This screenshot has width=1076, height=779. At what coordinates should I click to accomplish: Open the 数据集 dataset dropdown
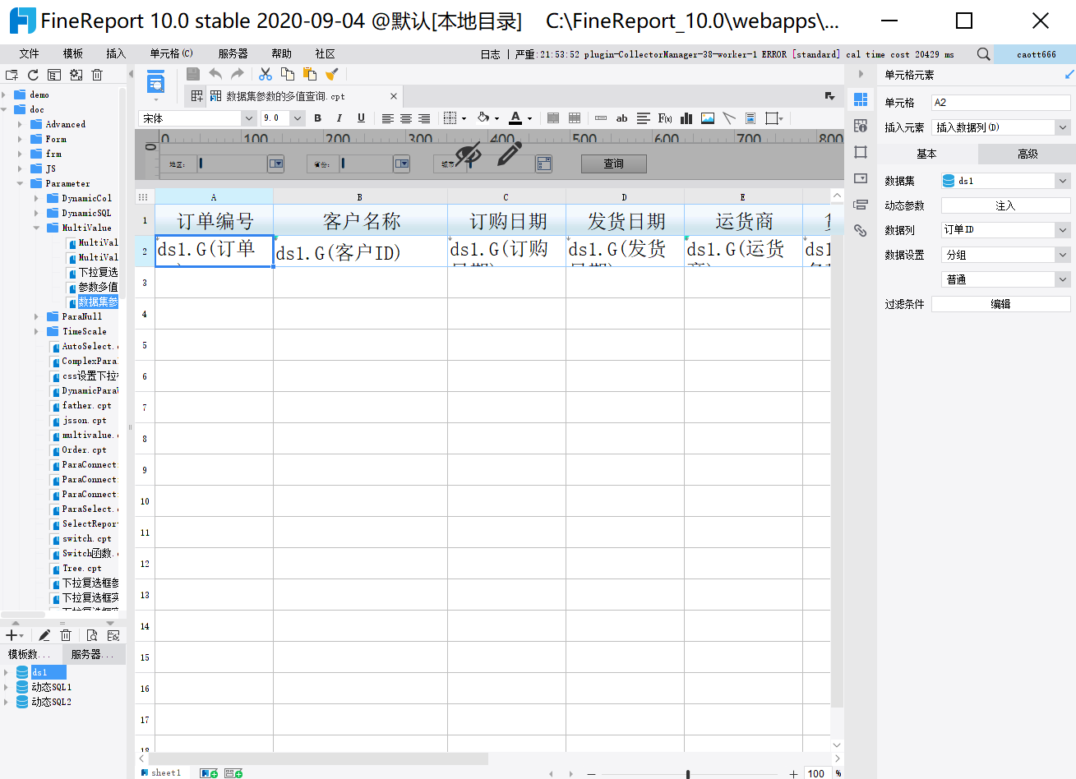1063,181
